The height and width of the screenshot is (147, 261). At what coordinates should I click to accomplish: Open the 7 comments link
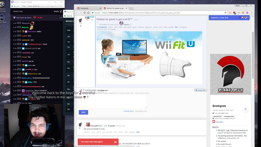(102, 27)
